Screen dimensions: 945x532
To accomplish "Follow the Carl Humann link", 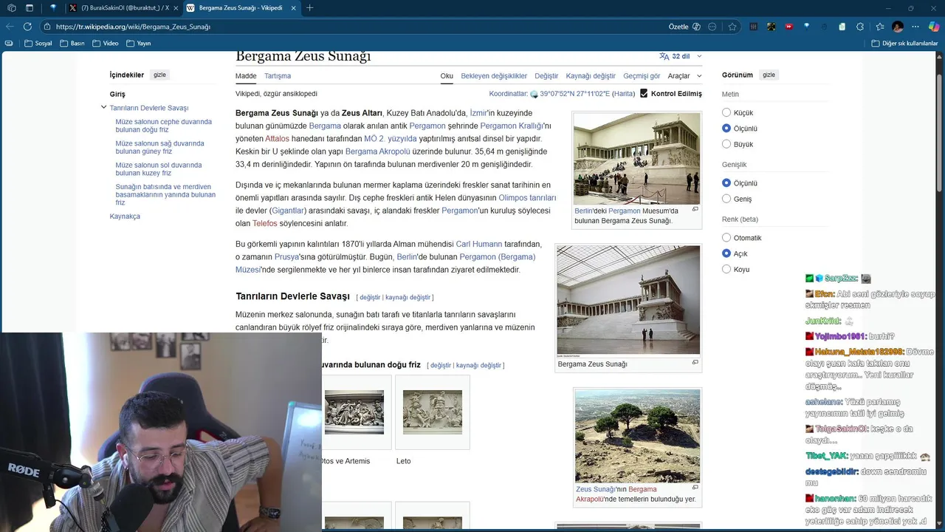I will click(x=478, y=244).
